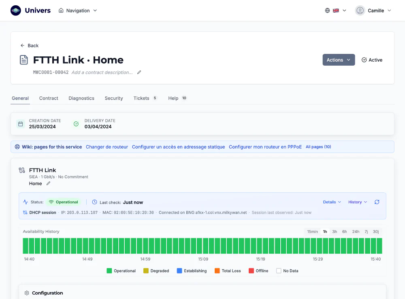Click the Configuration gear icon
Image resolution: width=405 pixels, height=299 pixels.
tap(27, 293)
